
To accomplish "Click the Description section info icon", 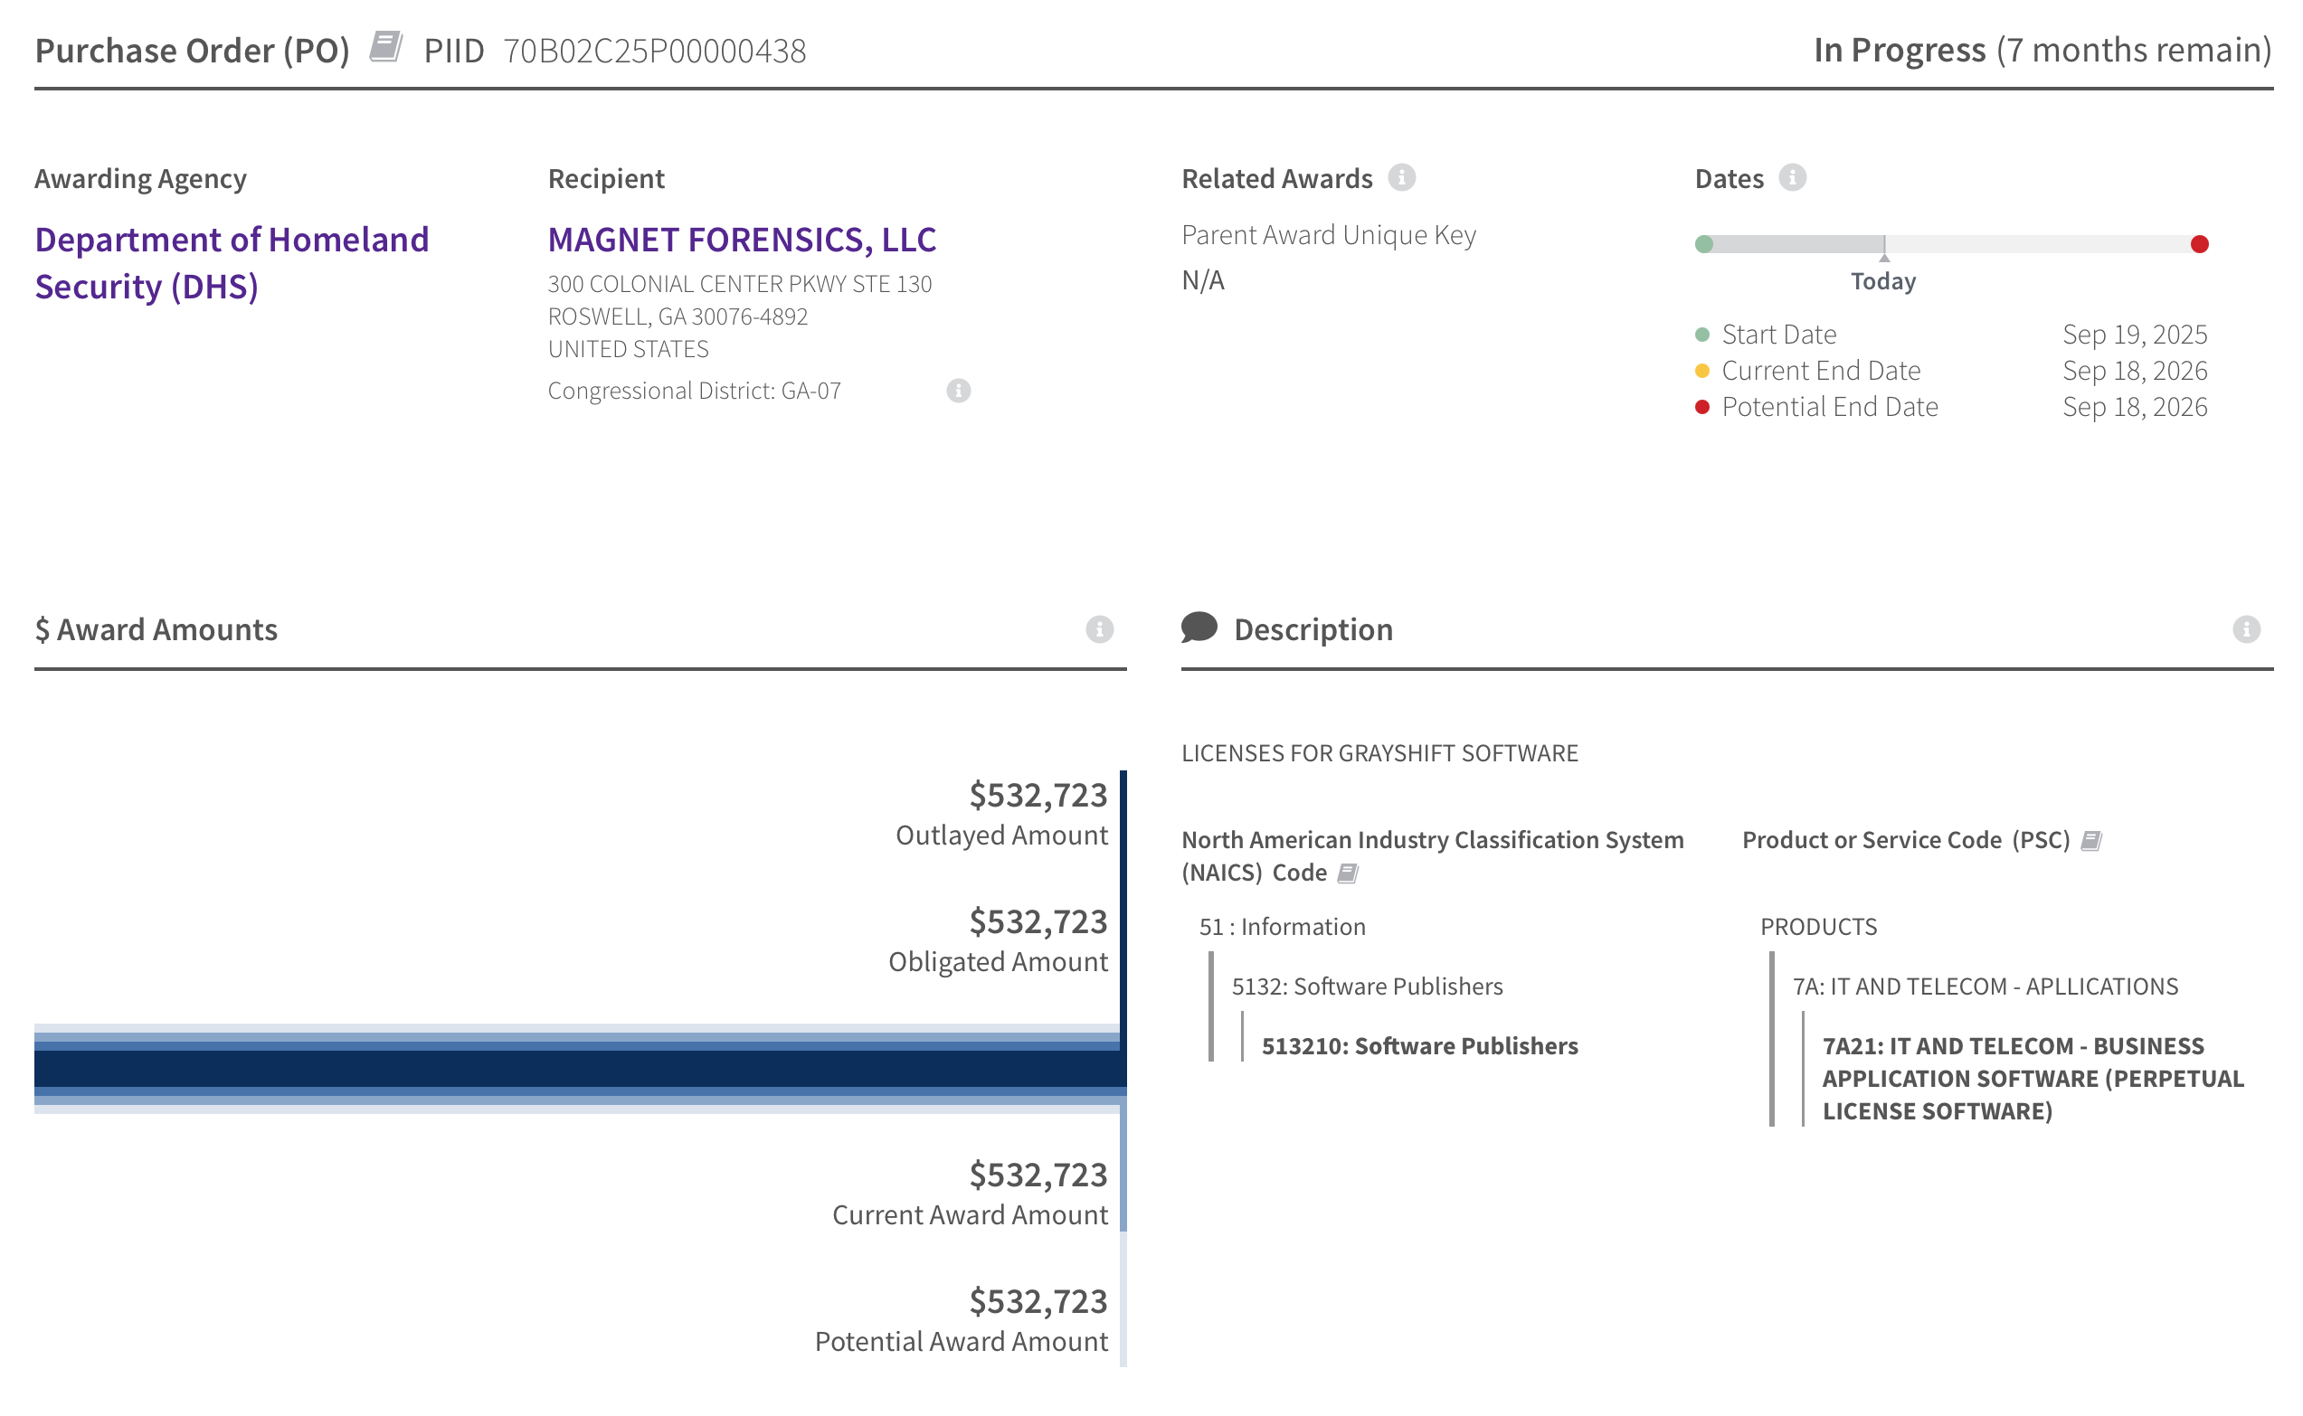I will (x=2245, y=629).
